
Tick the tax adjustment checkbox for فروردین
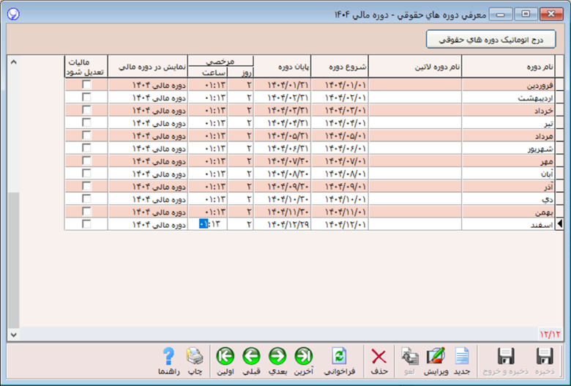[86, 85]
